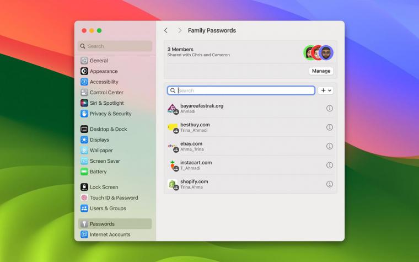Click the Family Passwords title
The height and width of the screenshot is (262, 419).
(x=212, y=30)
